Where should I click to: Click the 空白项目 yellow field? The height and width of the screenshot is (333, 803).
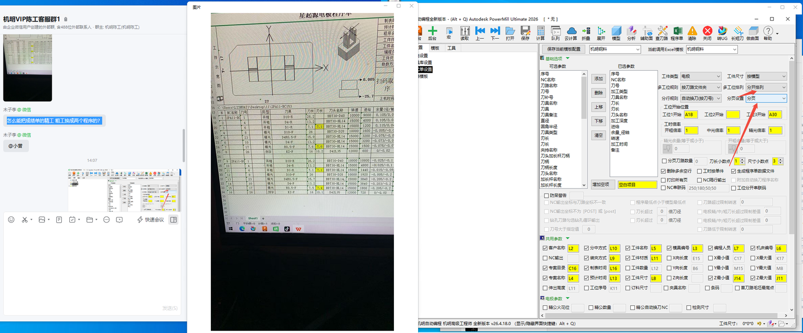coord(637,185)
